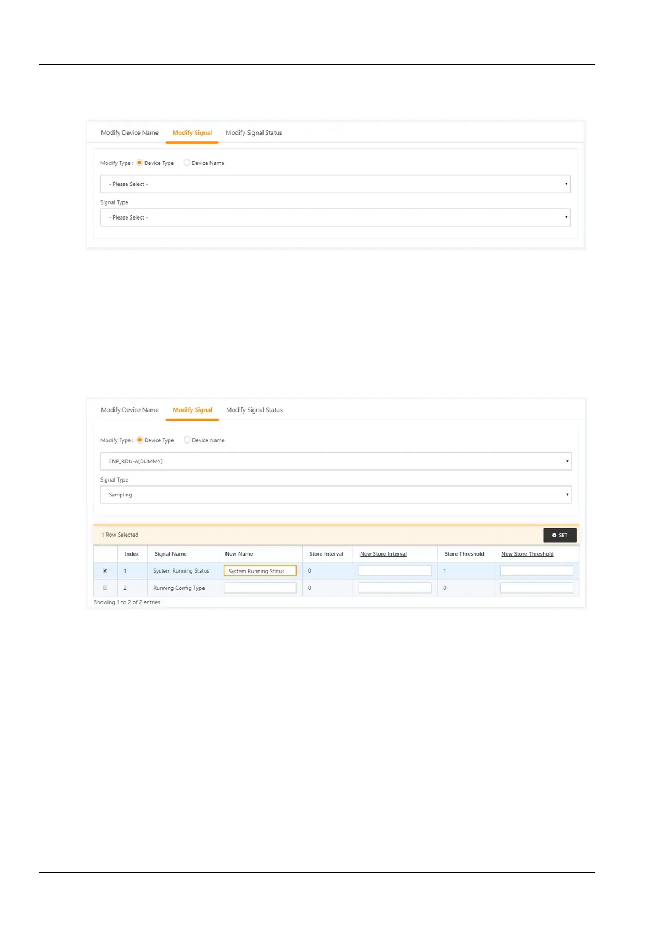Image resolution: width=656 pixels, height=929 pixels.
Task: Open the Sampling signal type dropdown
Action: (336, 495)
